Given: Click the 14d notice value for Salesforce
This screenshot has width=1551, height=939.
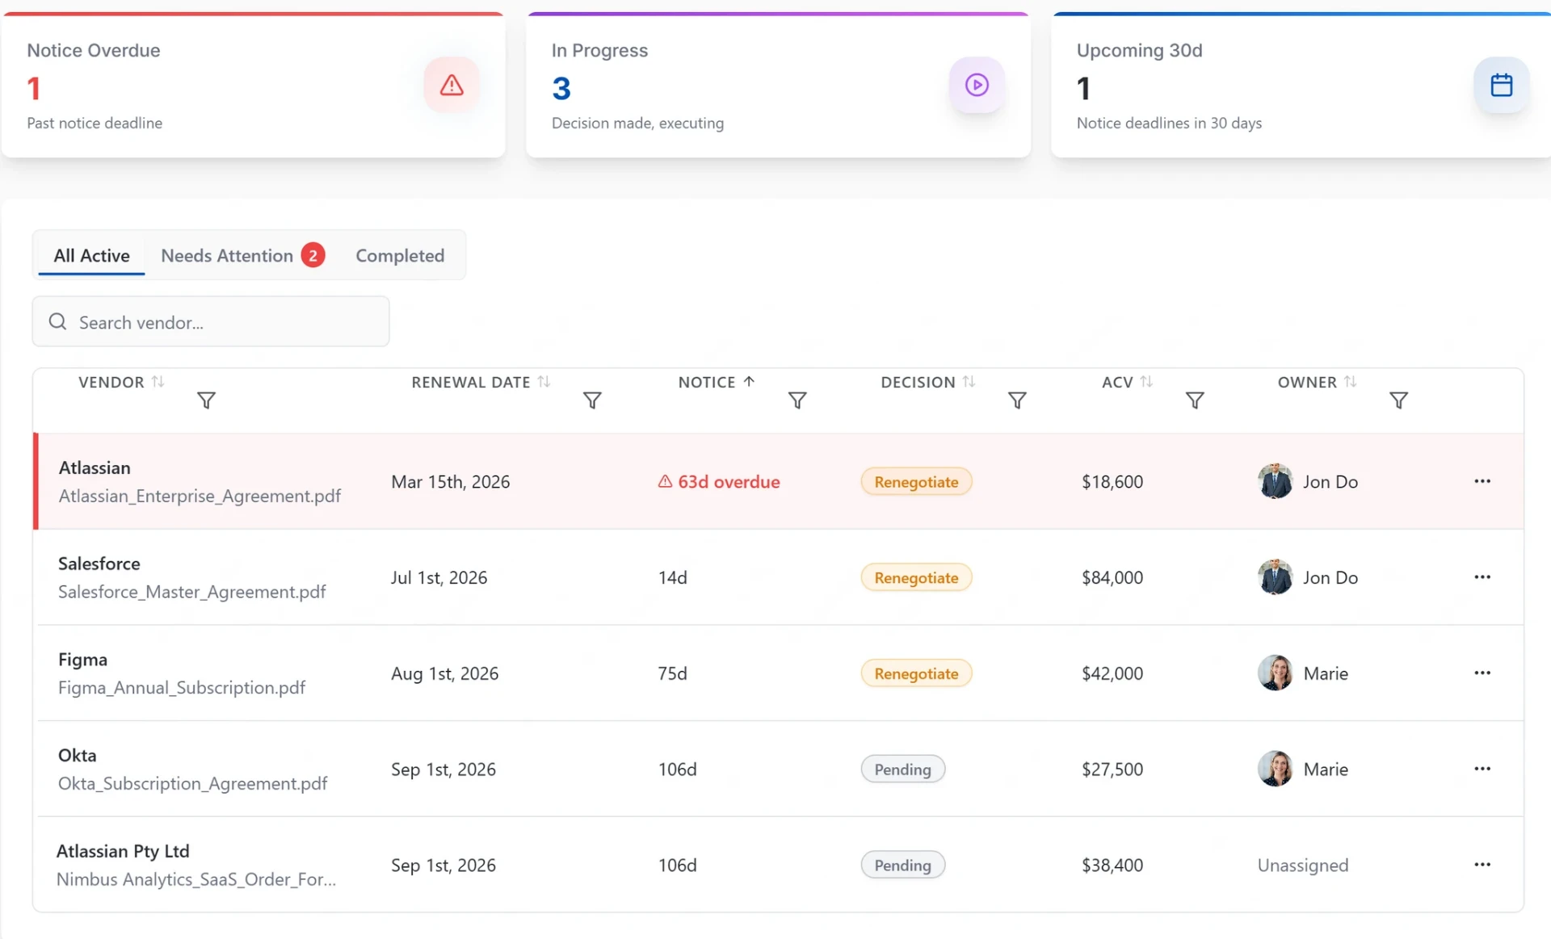Looking at the screenshot, I should tap(673, 577).
